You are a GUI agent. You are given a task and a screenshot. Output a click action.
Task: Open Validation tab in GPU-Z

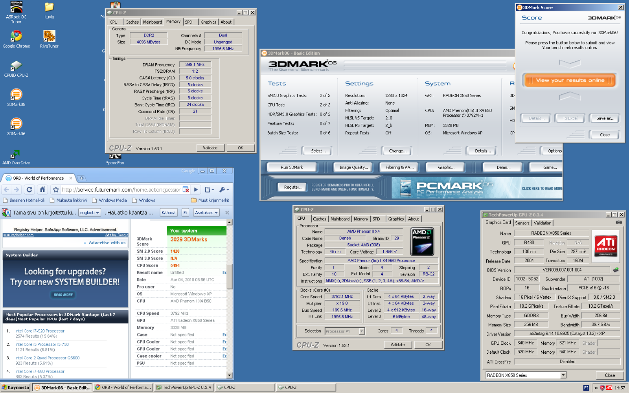543,223
